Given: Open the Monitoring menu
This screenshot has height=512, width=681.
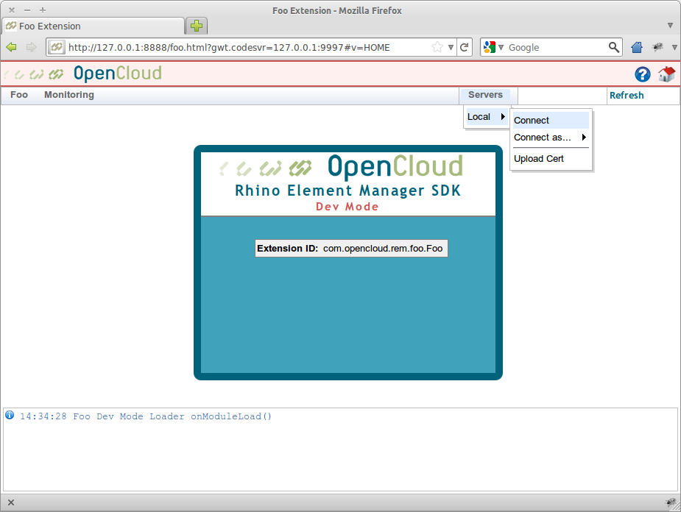Looking at the screenshot, I should 69,95.
